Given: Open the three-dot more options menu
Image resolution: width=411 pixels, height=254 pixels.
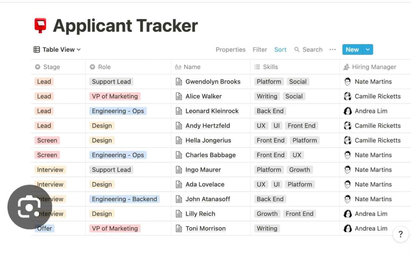Looking at the screenshot, I should point(333,50).
